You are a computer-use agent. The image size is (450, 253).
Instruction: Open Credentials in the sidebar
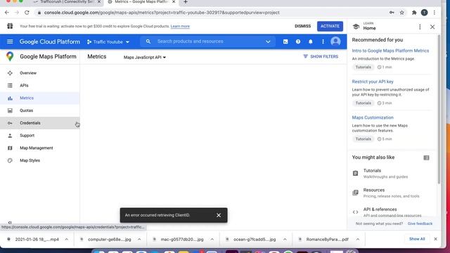40,123
